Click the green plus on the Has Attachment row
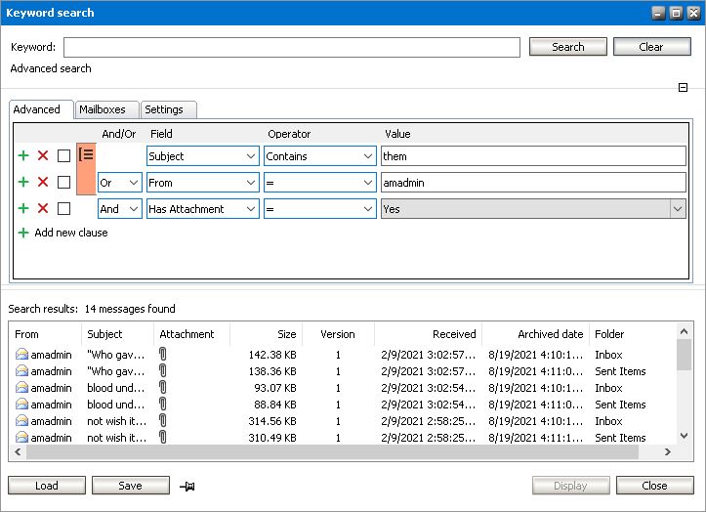This screenshot has height=512, width=706. 23,208
